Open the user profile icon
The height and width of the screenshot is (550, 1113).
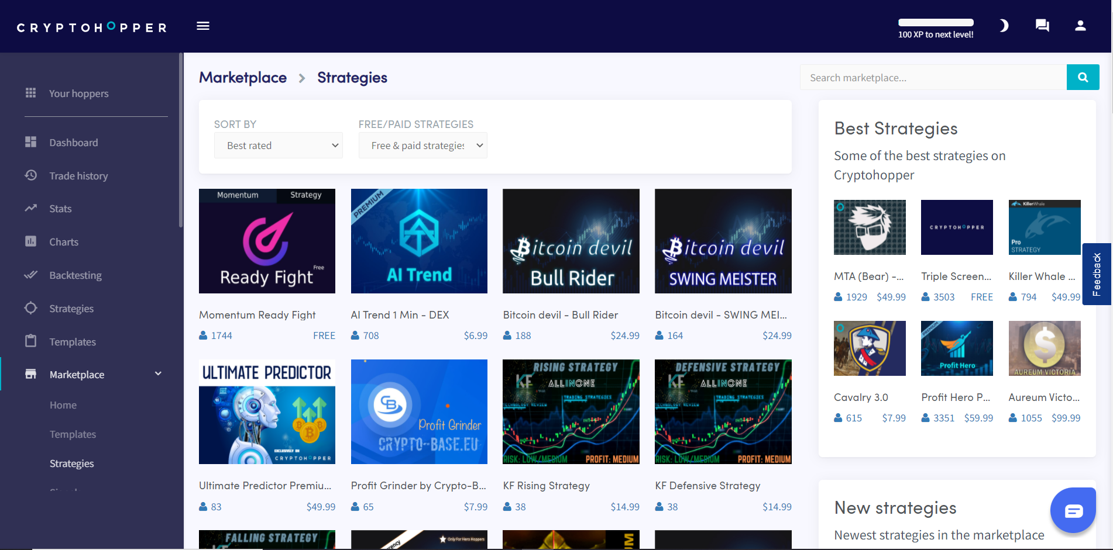pos(1080,26)
